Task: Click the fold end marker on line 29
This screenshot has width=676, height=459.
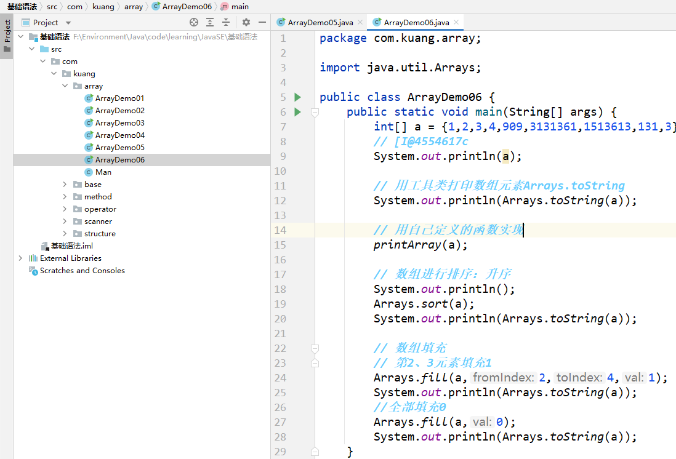Action: click(x=315, y=452)
